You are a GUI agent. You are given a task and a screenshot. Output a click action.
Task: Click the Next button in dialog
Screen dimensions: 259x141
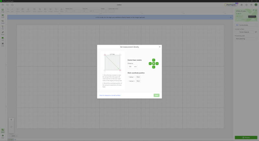(x=156, y=95)
